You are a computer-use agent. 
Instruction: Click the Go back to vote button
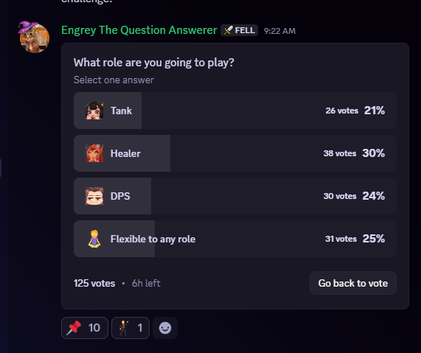(x=353, y=283)
